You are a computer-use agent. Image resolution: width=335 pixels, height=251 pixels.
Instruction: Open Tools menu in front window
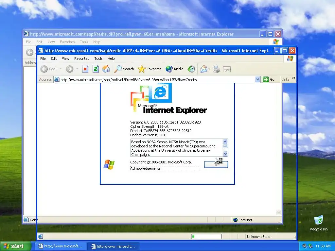click(x=98, y=59)
